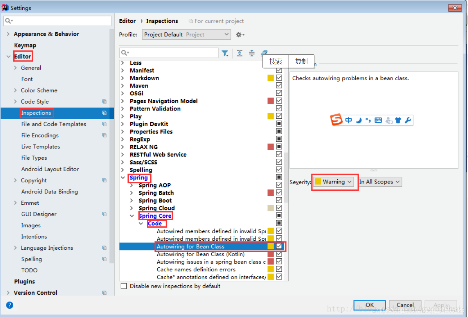Open the soft keyboard icon on Sogou bar
The height and width of the screenshot is (317, 468).
(x=378, y=120)
